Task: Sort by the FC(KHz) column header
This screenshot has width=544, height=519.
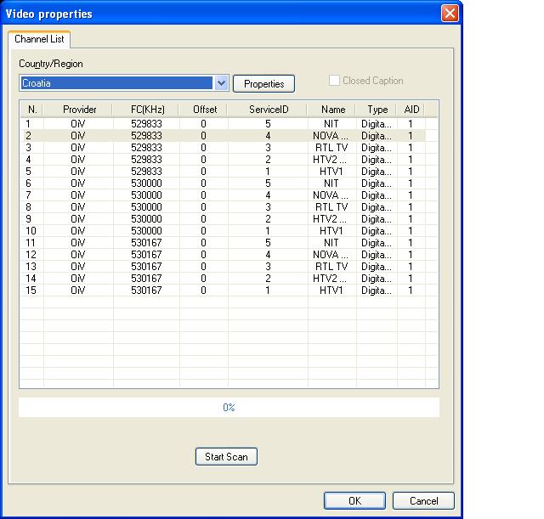Action: [146, 110]
